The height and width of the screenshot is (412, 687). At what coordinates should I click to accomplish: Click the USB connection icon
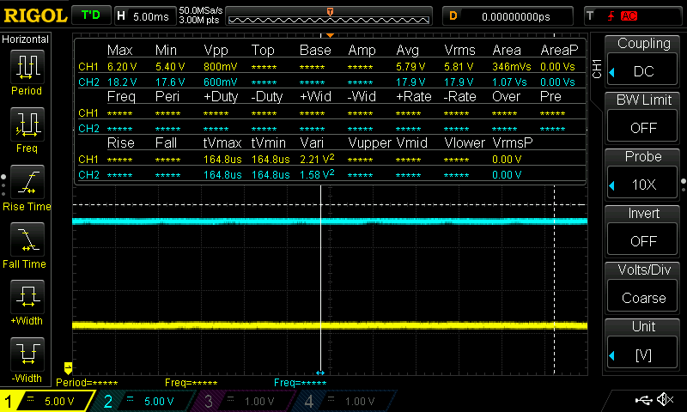tap(642, 400)
